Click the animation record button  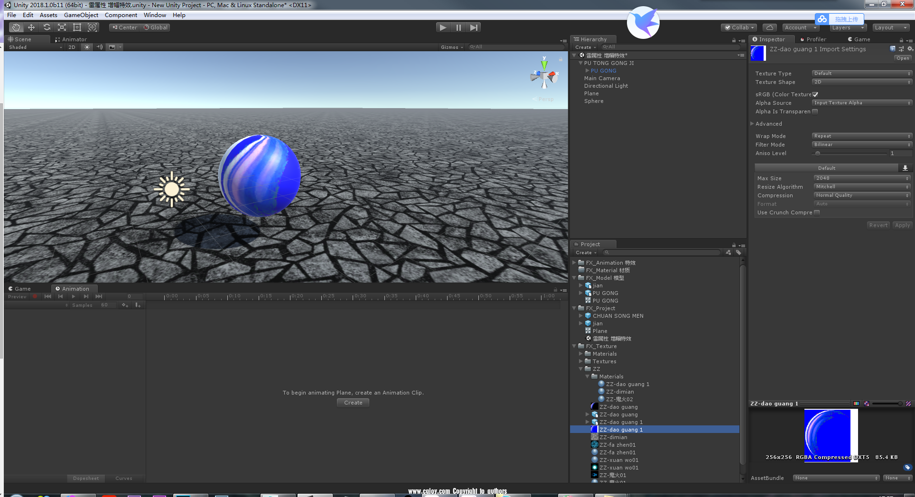35,296
